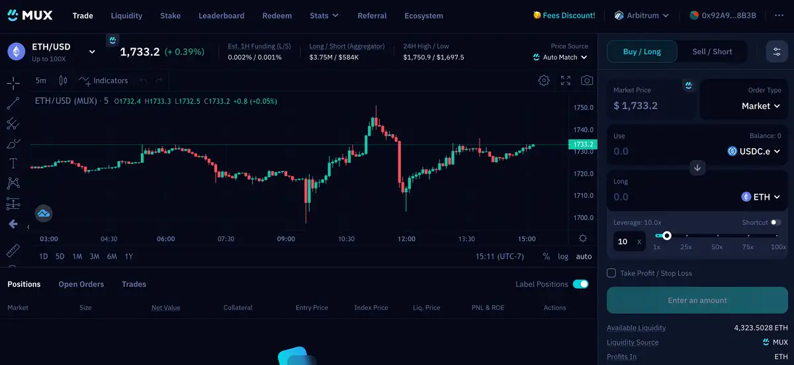Open Auto Match price source dropdown
Viewport: 794px width, 365px height.
pyautogui.click(x=560, y=58)
